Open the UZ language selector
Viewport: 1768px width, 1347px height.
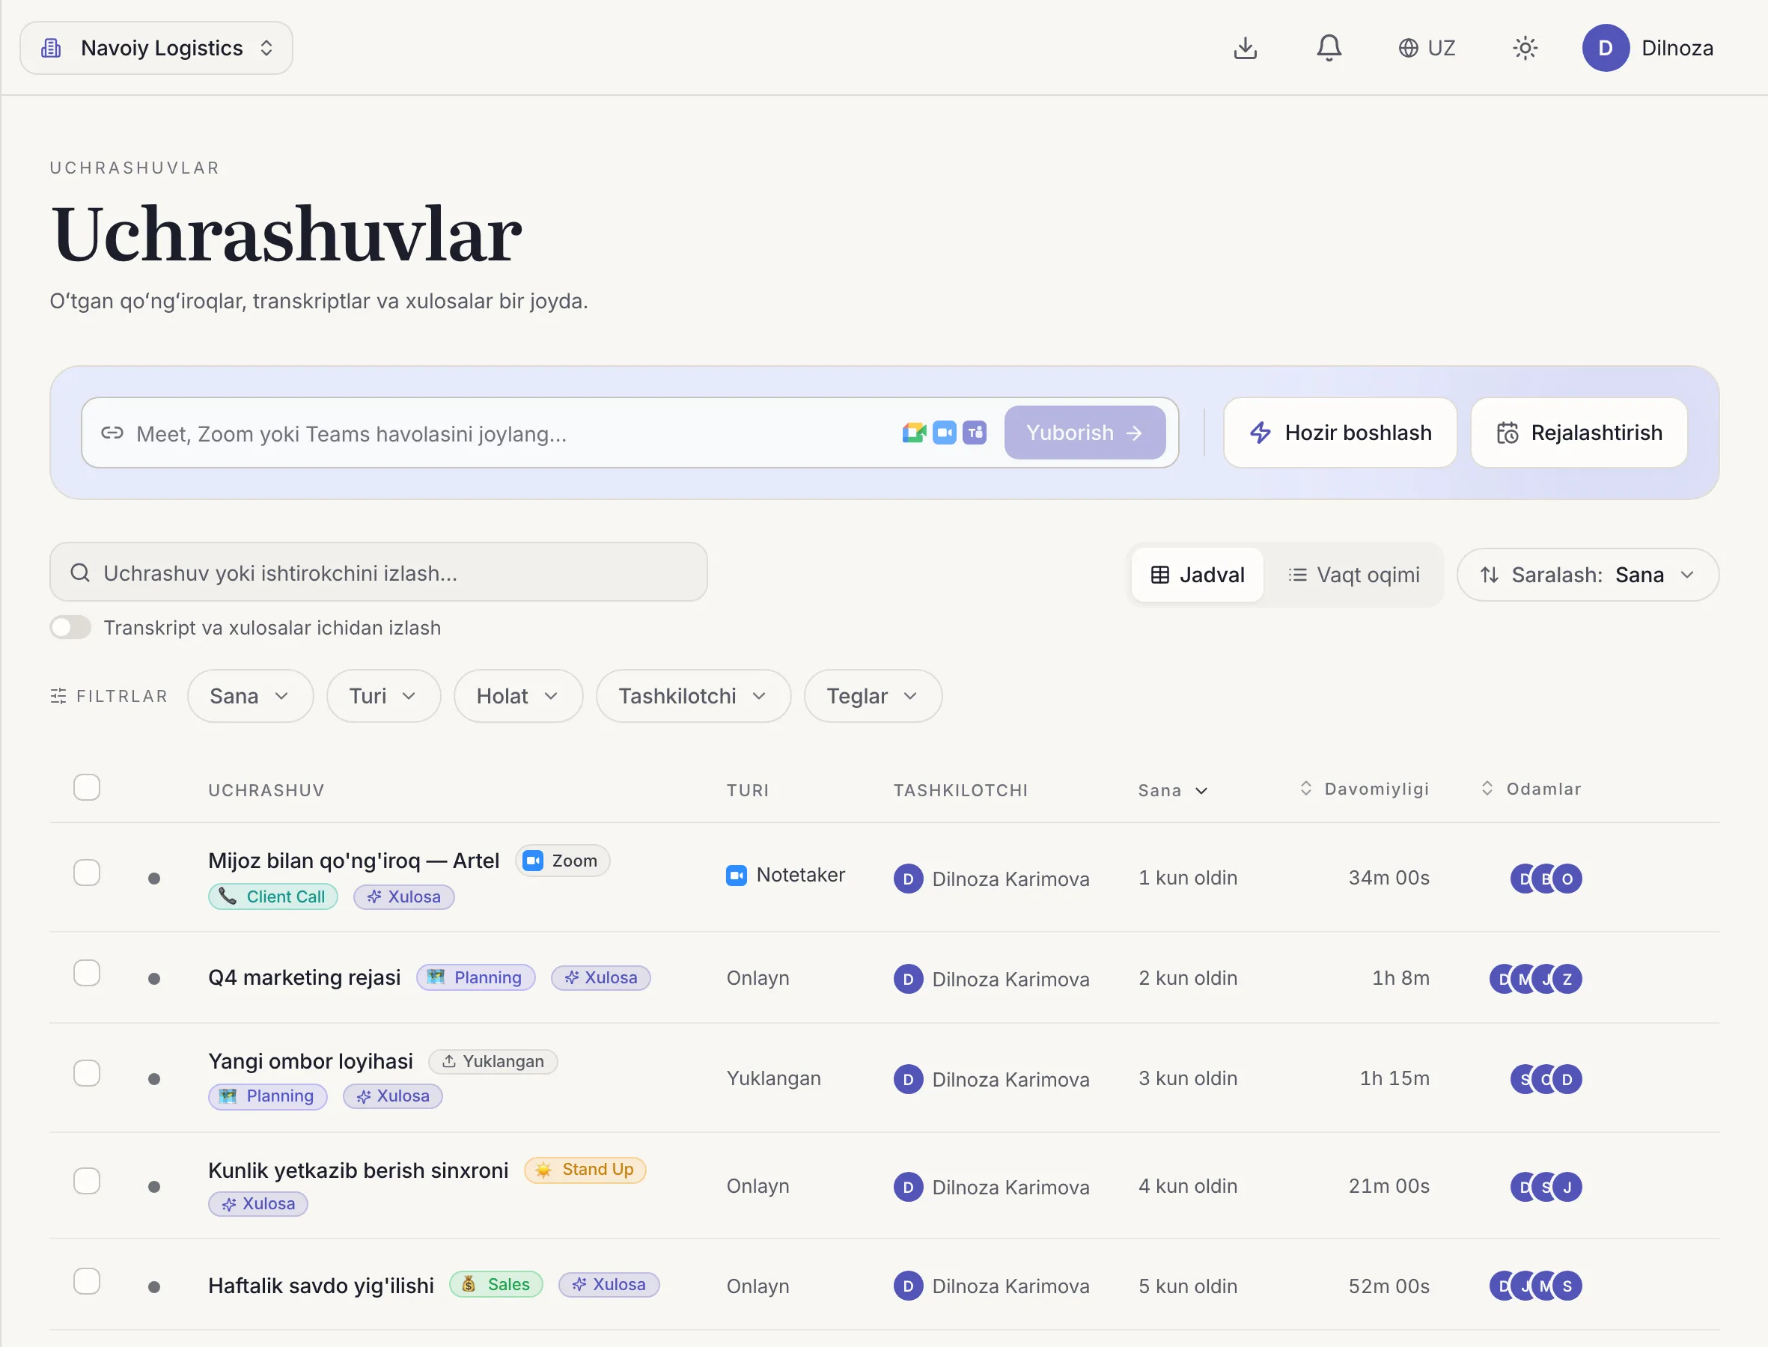(1427, 48)
